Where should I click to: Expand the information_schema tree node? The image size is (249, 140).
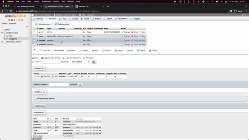[x=2, y=42]
